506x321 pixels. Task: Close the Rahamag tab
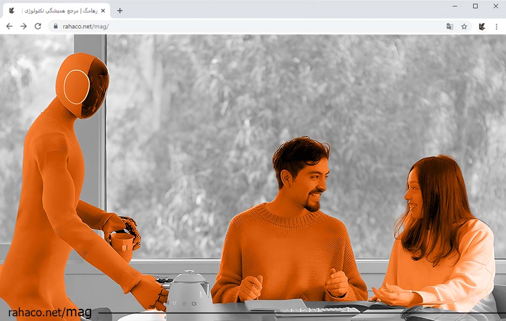click(x=103, y=11)
